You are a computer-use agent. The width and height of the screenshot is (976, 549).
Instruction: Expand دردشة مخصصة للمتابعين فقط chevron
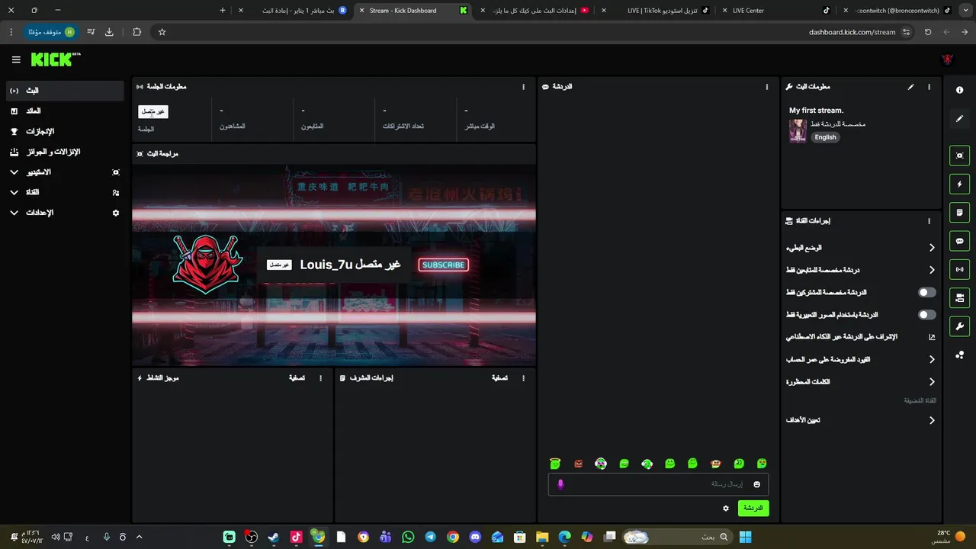932,270
